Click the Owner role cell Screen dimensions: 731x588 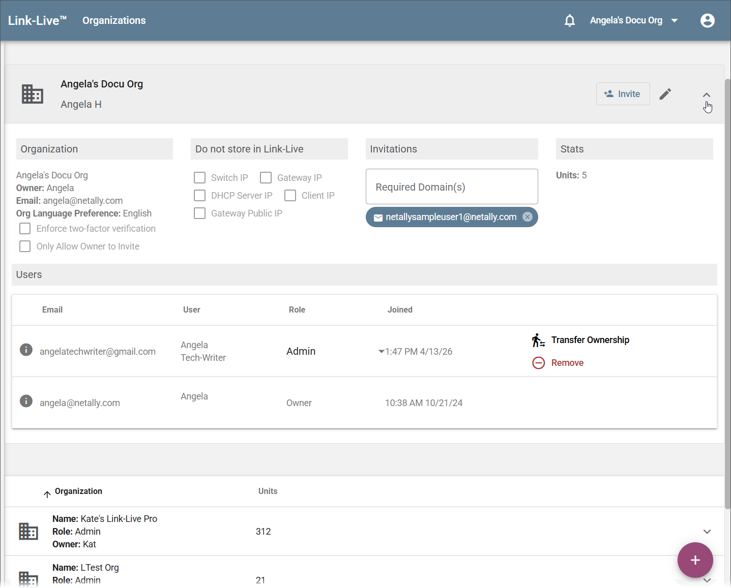coord(299,403)
